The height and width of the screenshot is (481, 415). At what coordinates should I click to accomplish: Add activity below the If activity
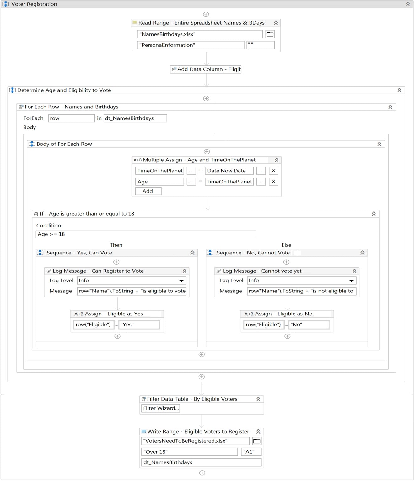coord(202,355)
